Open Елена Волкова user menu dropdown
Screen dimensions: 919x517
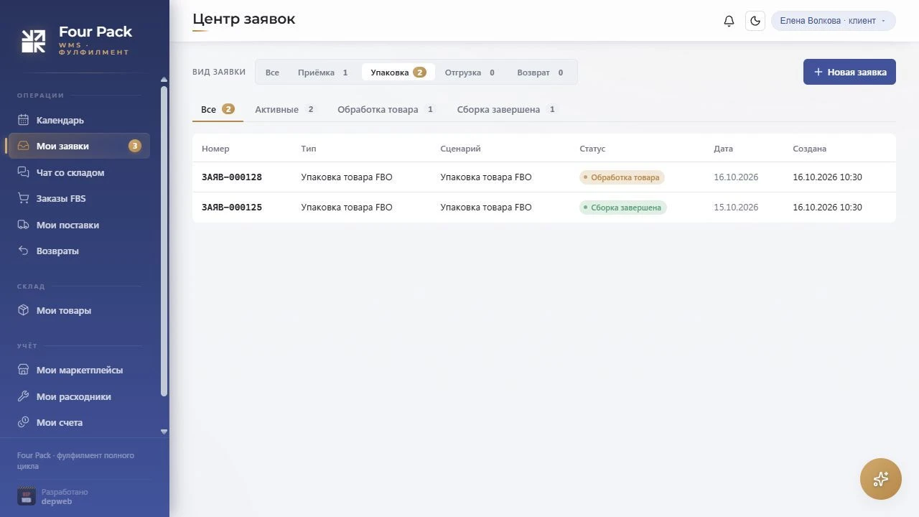click(833, 21)
